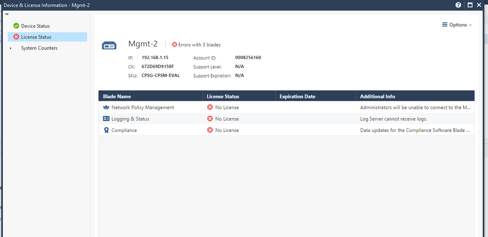Expand the System Counters tree node
This screenshot has height=237, width=488.
tap(11, 48)
